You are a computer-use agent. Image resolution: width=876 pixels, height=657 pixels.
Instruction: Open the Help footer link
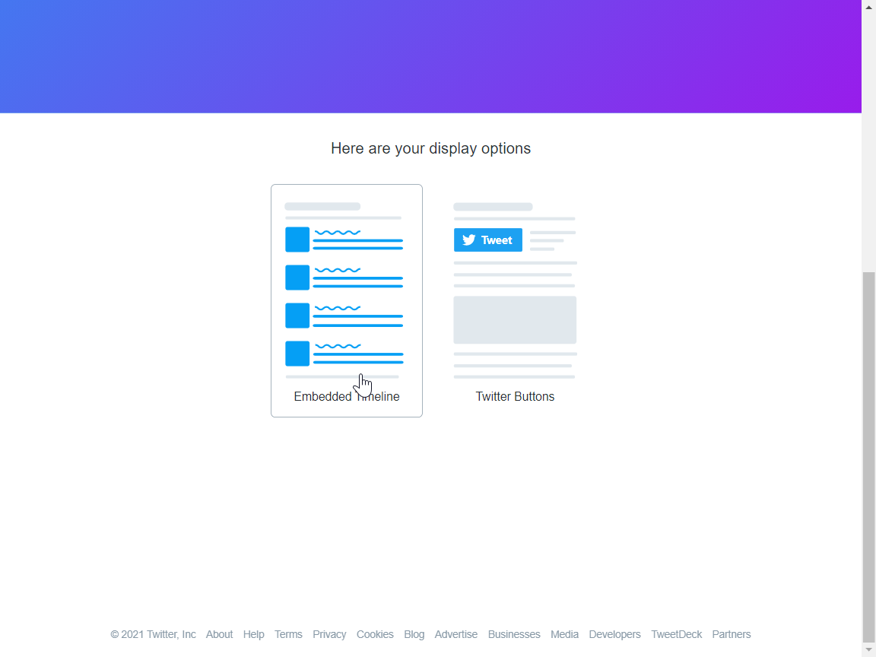pyautogui.click(x=253, y=634)
